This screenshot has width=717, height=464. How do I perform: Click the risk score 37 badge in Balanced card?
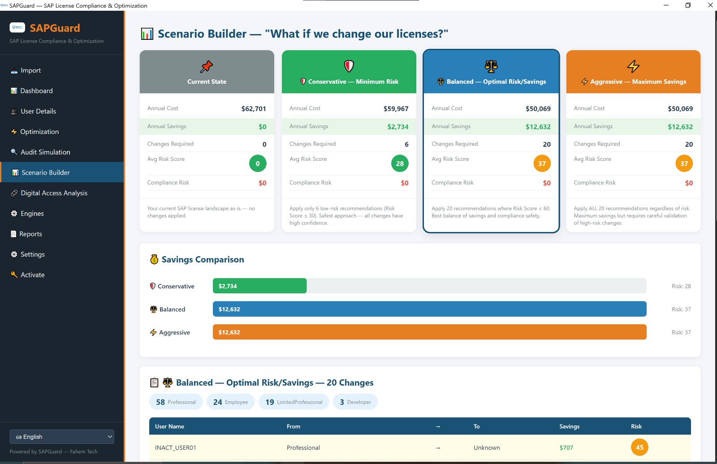(542, 163)
